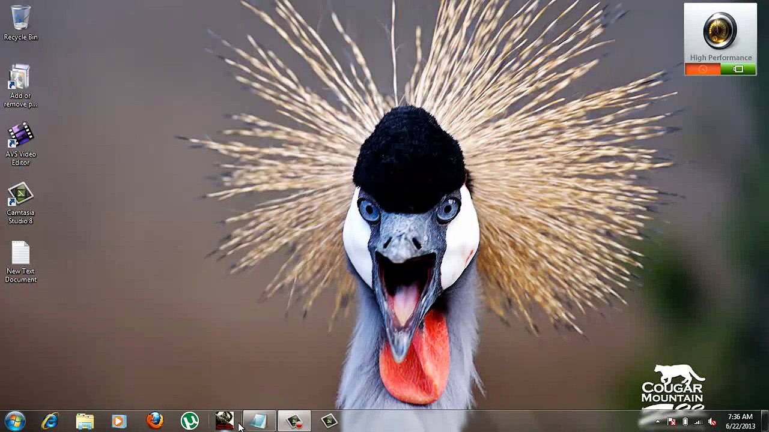Open the Recycle Bin desktop icon
769x432 pixels.
coord(20,24)
